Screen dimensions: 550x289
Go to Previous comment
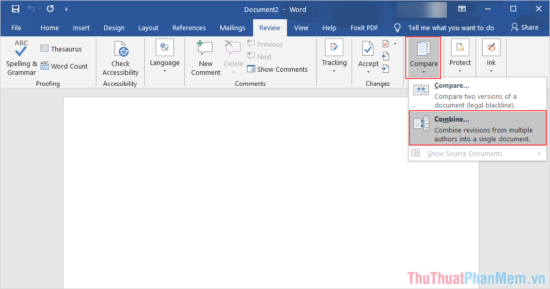[265, 44]
